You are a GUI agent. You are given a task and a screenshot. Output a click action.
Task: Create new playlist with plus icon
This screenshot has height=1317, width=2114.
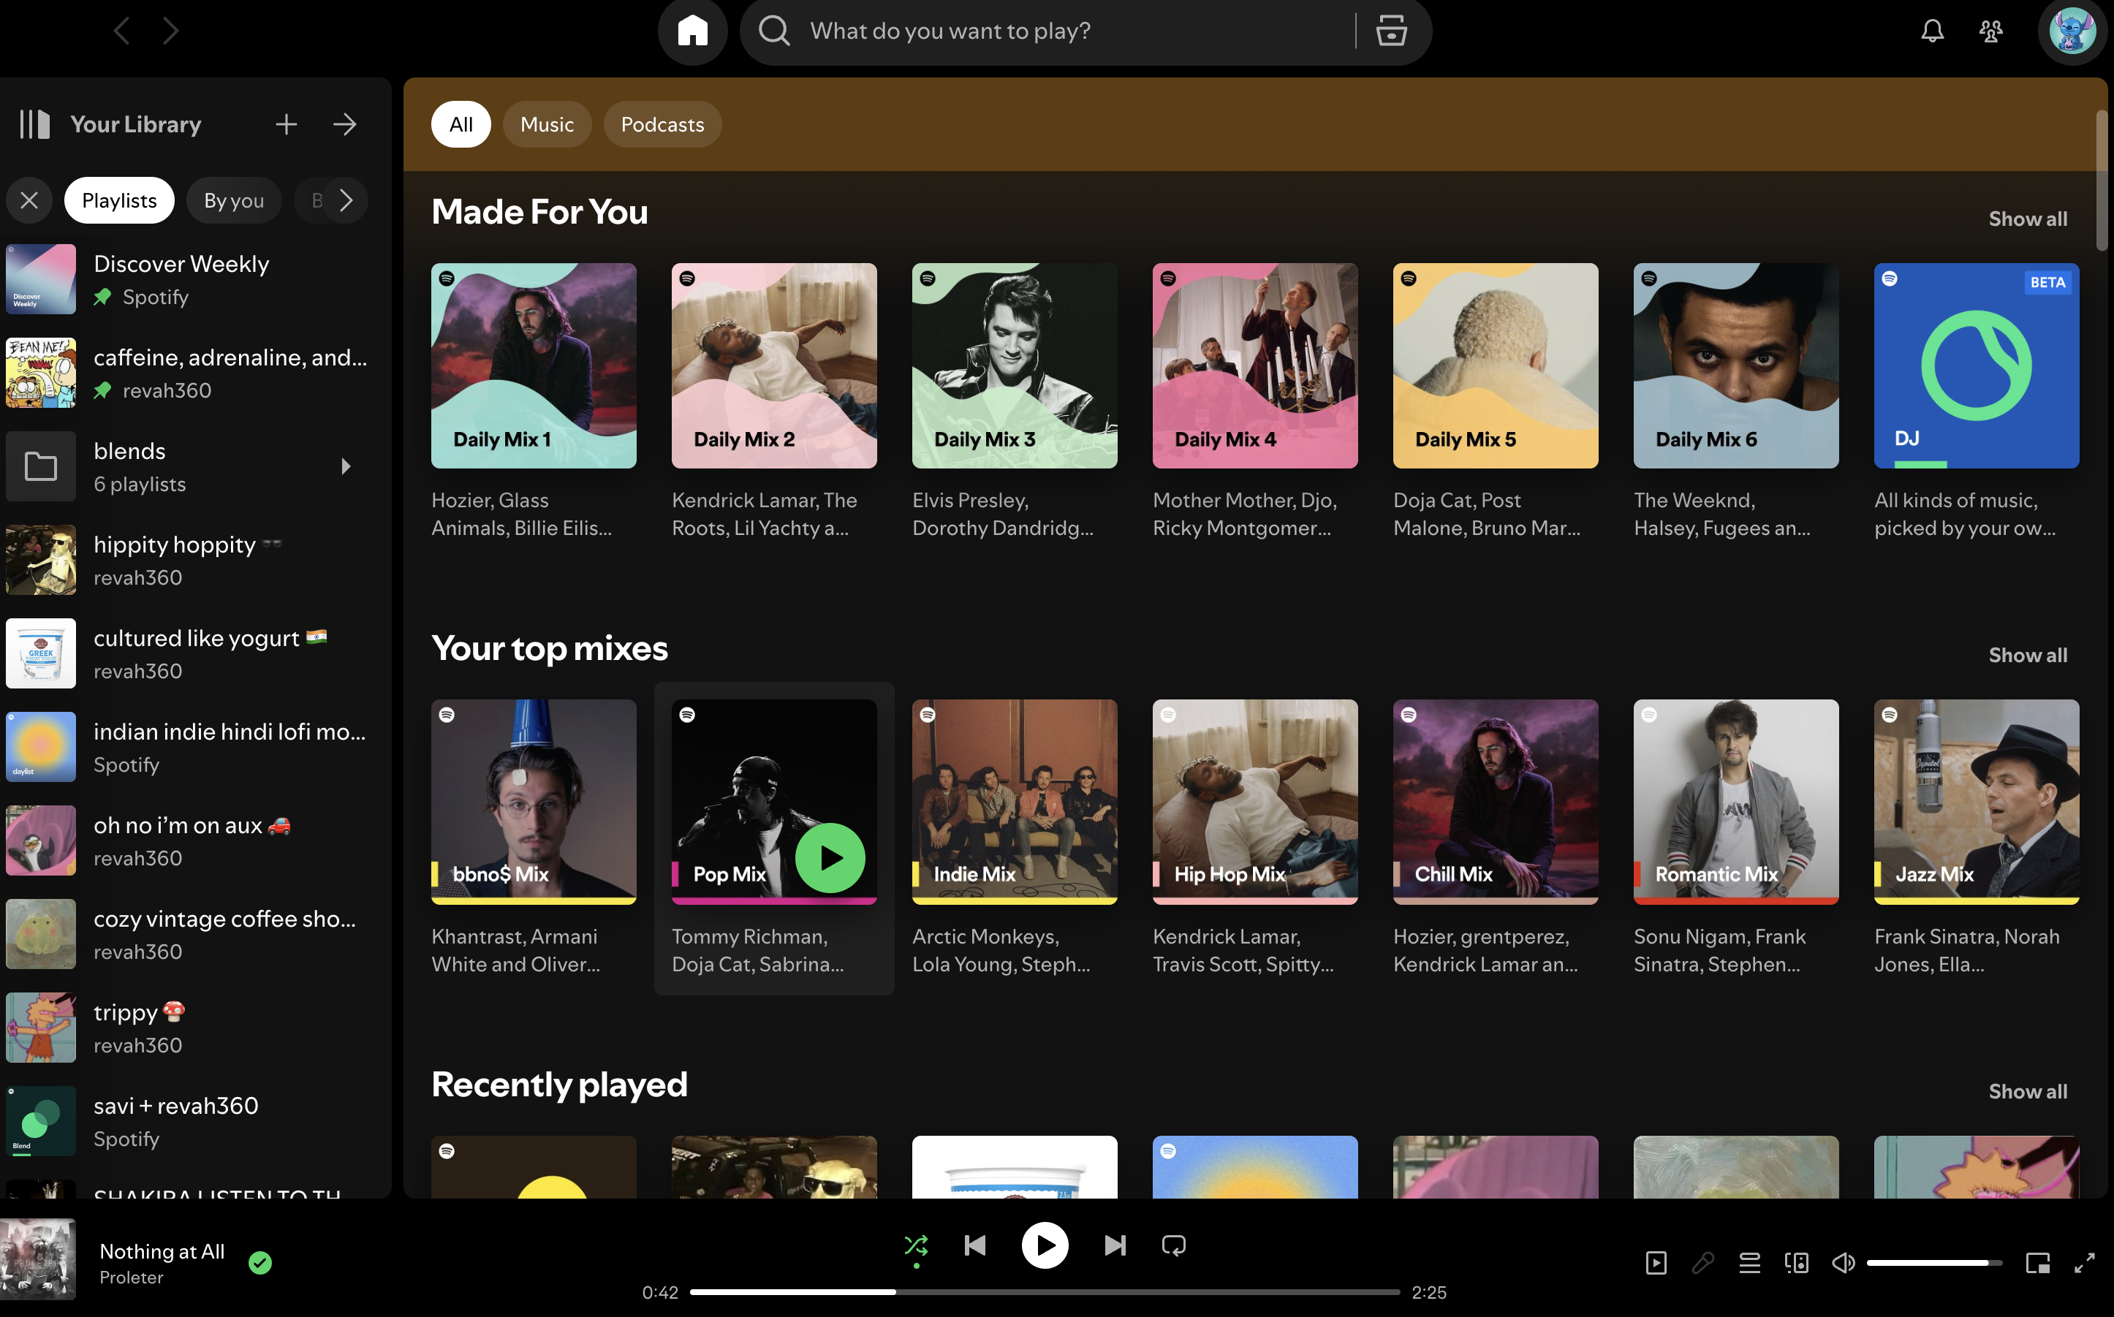click(287, 124)
